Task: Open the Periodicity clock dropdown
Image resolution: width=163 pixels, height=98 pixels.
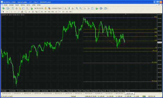Action: tap(101, 8)
